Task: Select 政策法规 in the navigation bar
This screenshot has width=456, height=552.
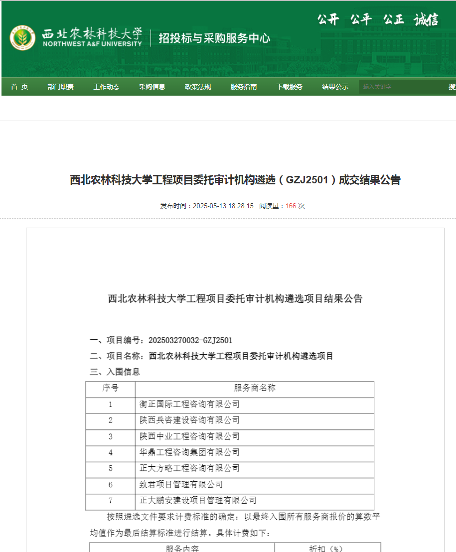Action: click(198, 87)
